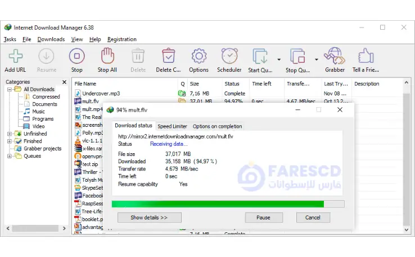The height and width of the screenshot is (257, 415).
Task: Open the Stop Queue dropdown arrow
Action: [316, 59]
